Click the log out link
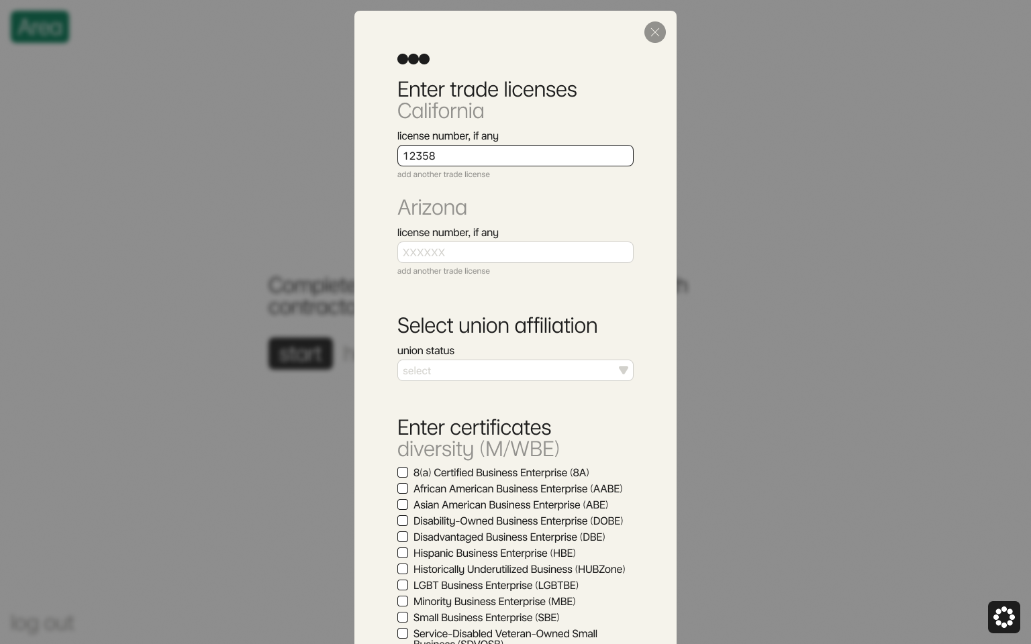The image size is (1031, 644). point(42,623)
